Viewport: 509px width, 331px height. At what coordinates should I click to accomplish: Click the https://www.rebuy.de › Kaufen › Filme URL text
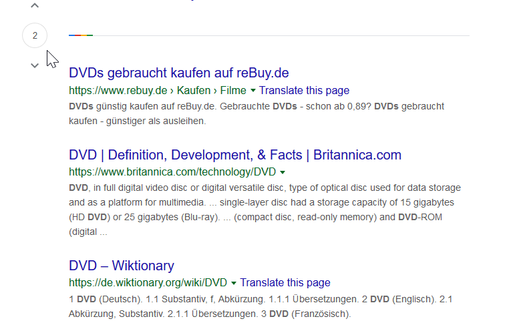pos(158,91)
